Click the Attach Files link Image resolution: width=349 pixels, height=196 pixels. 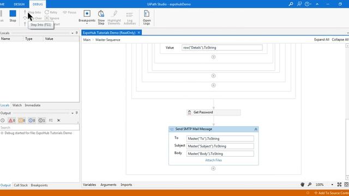pos(213,160)
